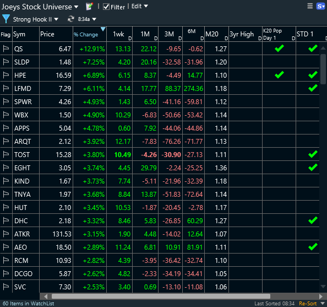Screen dimensions: 327x307
Task: Click the horizontal scrollbar left arrow
Action: coord(46,297)
